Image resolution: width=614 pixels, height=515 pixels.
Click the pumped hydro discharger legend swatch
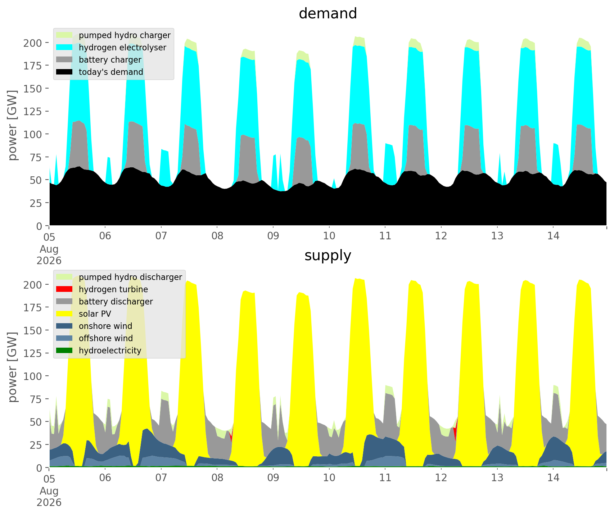[64, 277]
